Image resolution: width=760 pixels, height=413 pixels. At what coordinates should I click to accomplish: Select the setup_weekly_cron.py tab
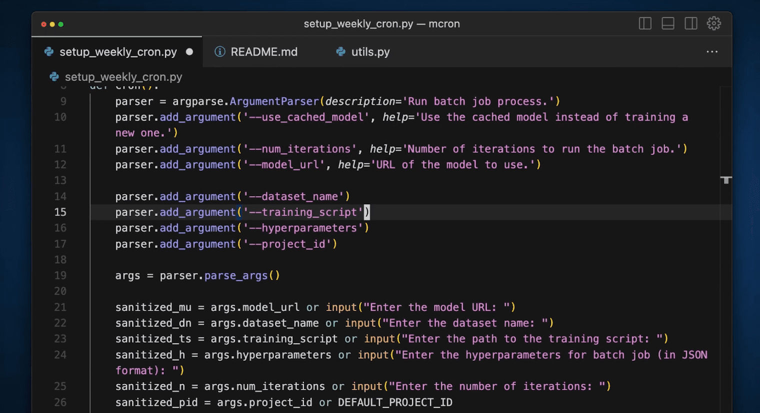pos(118,51)
